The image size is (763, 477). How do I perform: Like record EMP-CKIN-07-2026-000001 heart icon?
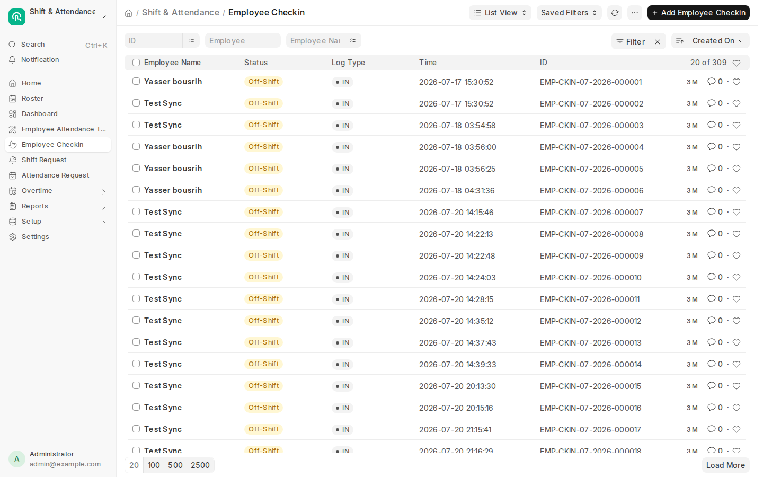click(737, 82)
